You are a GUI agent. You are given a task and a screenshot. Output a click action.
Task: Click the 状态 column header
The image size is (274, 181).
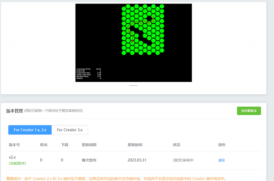click(x=176, y=145)
